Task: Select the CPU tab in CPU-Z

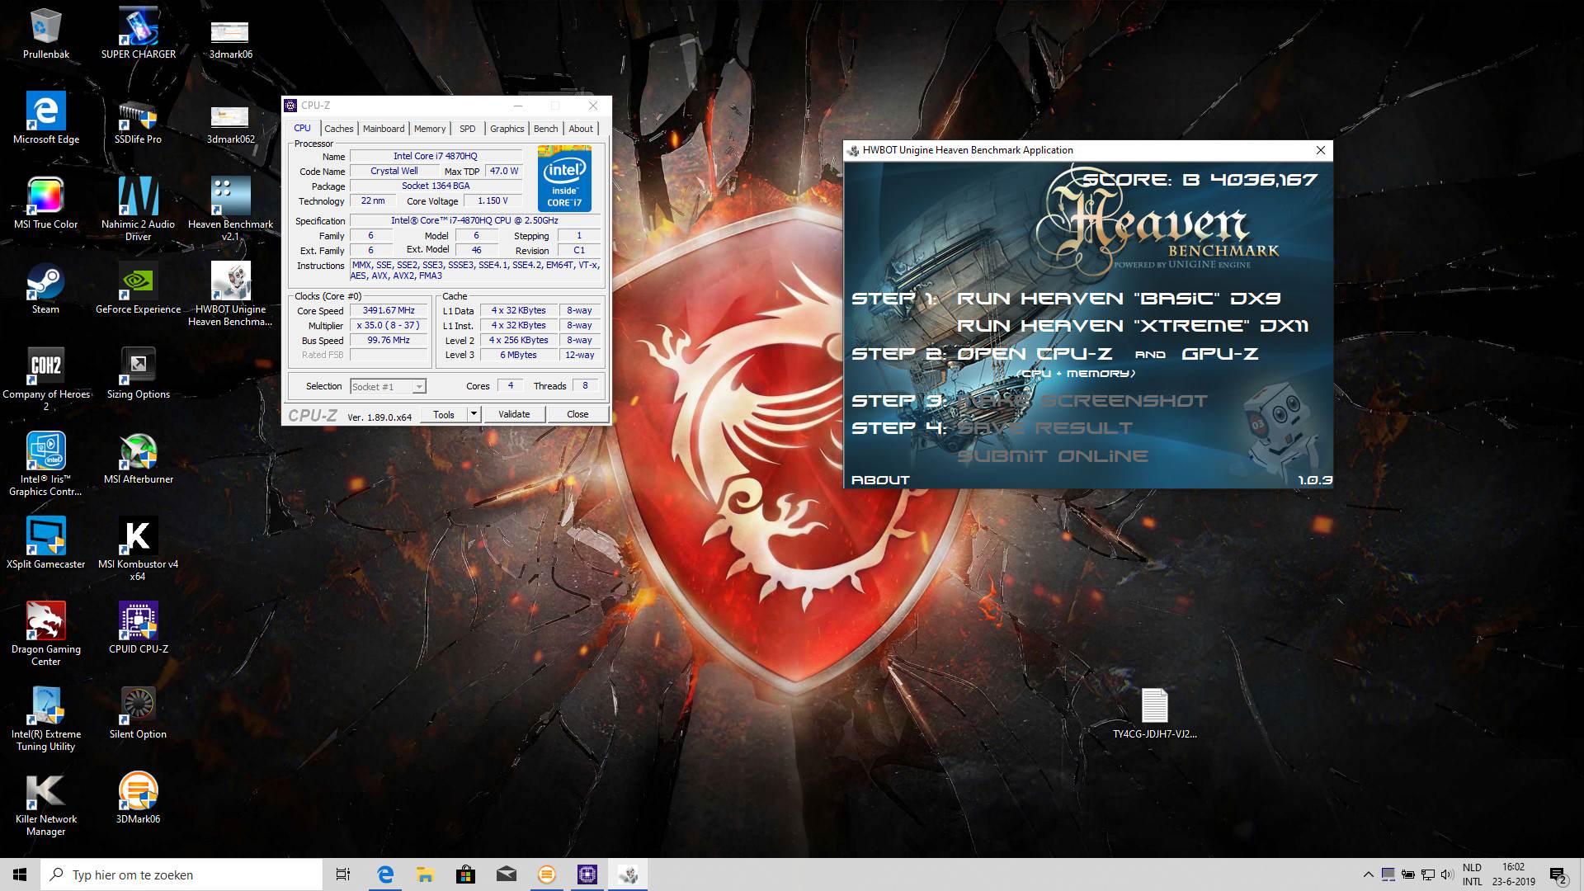Action: coord(303,128)
